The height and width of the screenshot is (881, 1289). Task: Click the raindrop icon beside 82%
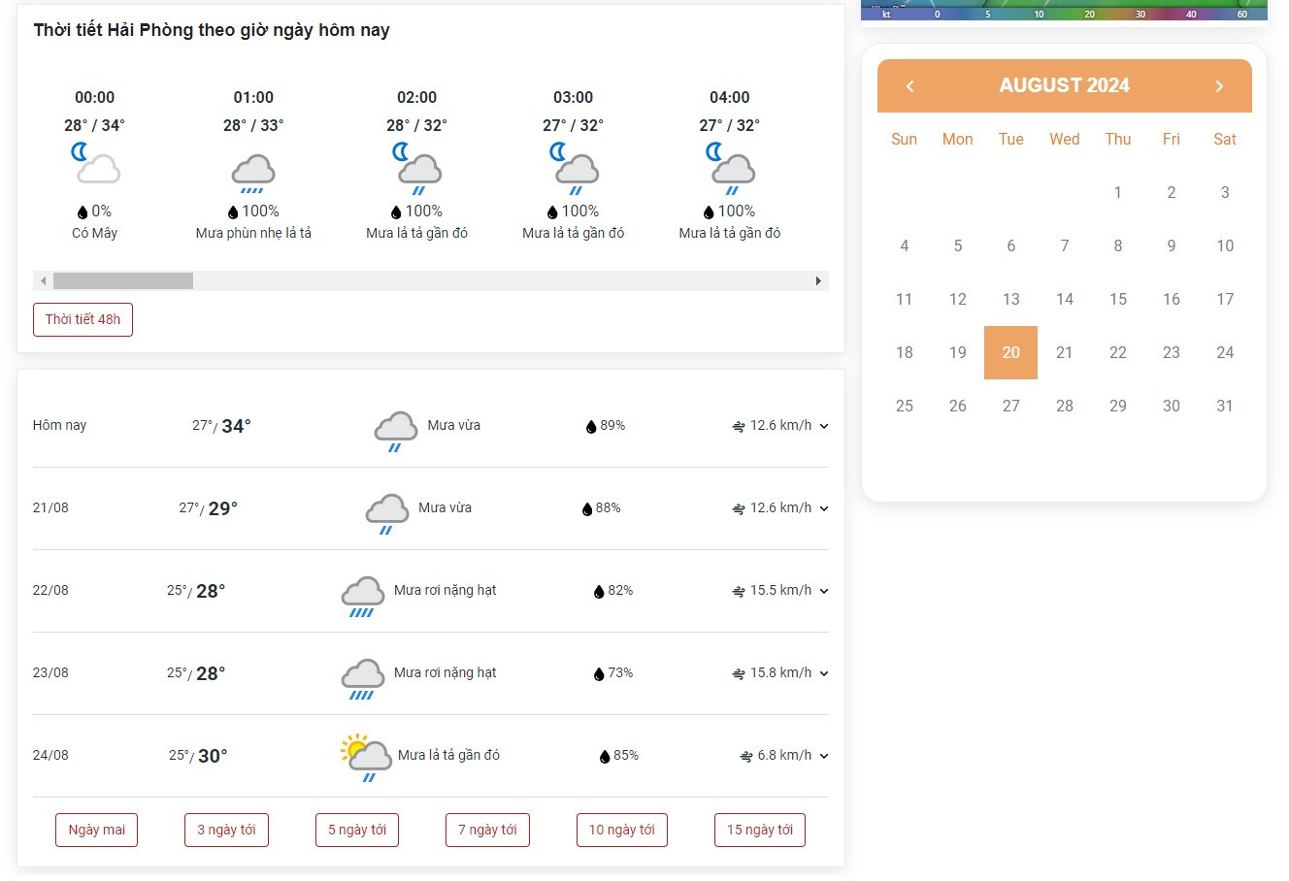click(x=599, y=591)
